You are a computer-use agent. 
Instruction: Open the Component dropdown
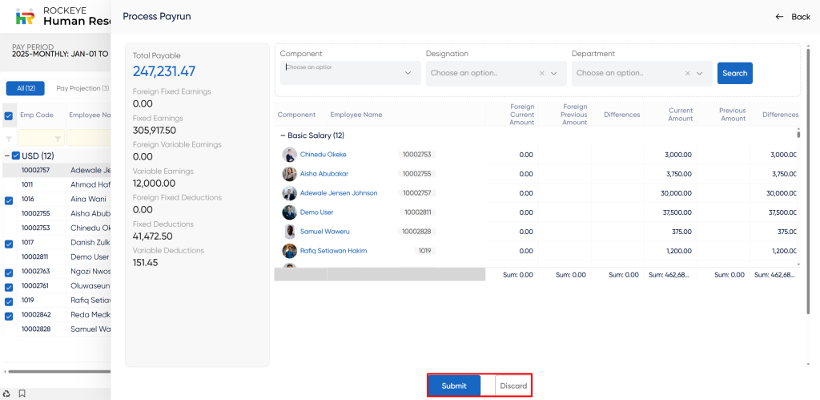349,73
